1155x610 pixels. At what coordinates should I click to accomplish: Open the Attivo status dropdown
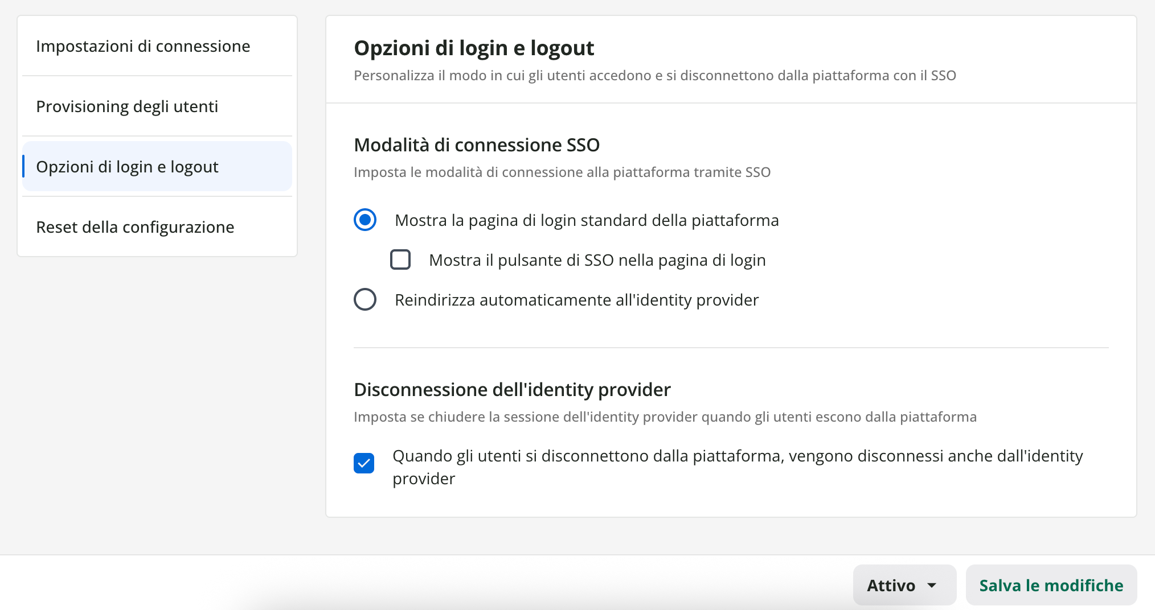[x=903, y=585]
